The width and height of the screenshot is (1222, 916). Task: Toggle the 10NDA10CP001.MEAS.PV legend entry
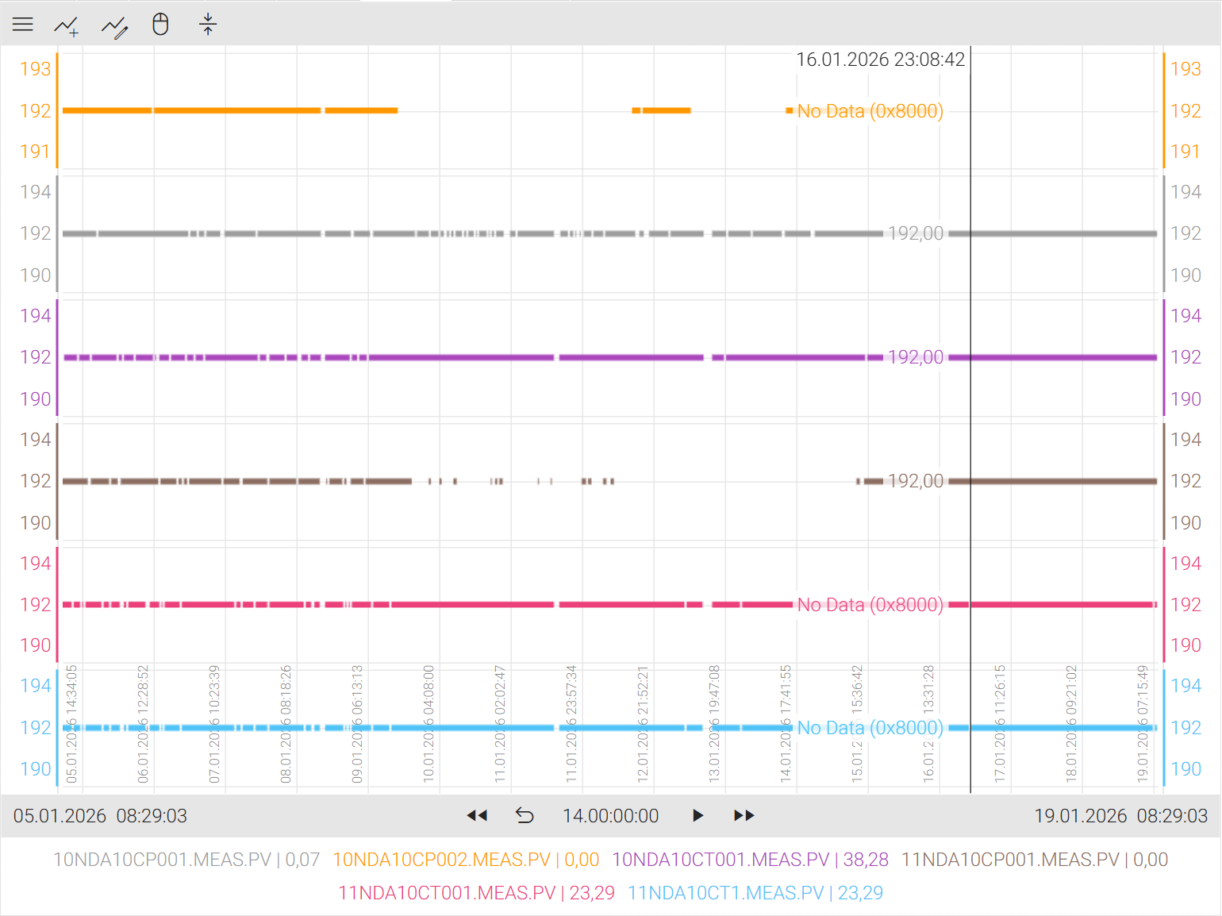(x=186, y=860)
